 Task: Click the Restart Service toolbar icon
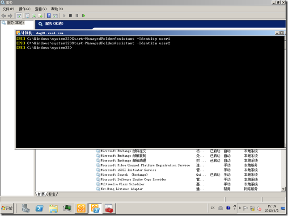[83, 16]
